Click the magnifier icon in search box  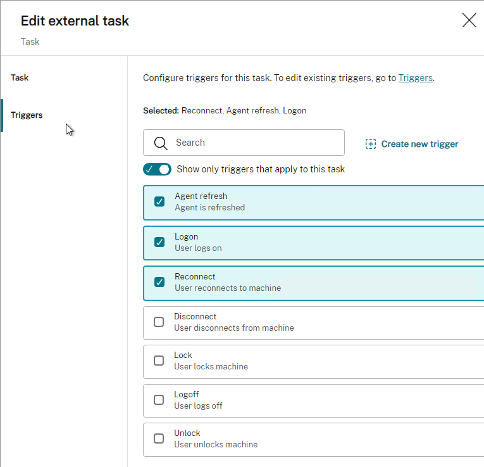pos(161,143)
